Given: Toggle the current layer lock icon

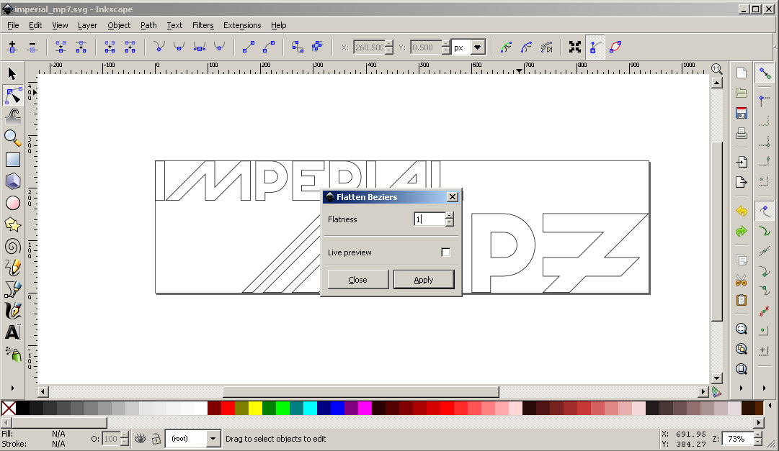Looking at the screenshot, I should [x=156, y=438].
